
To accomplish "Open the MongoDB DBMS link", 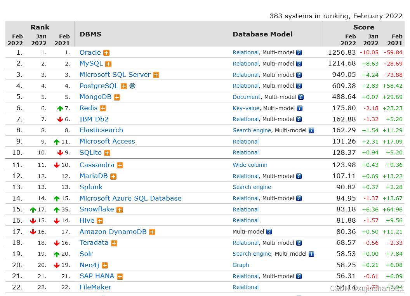I will pyautogui.click(x=96, y=97).
